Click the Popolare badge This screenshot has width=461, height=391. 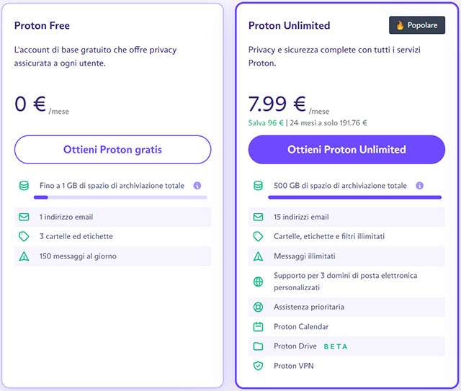tap(417, 25)
